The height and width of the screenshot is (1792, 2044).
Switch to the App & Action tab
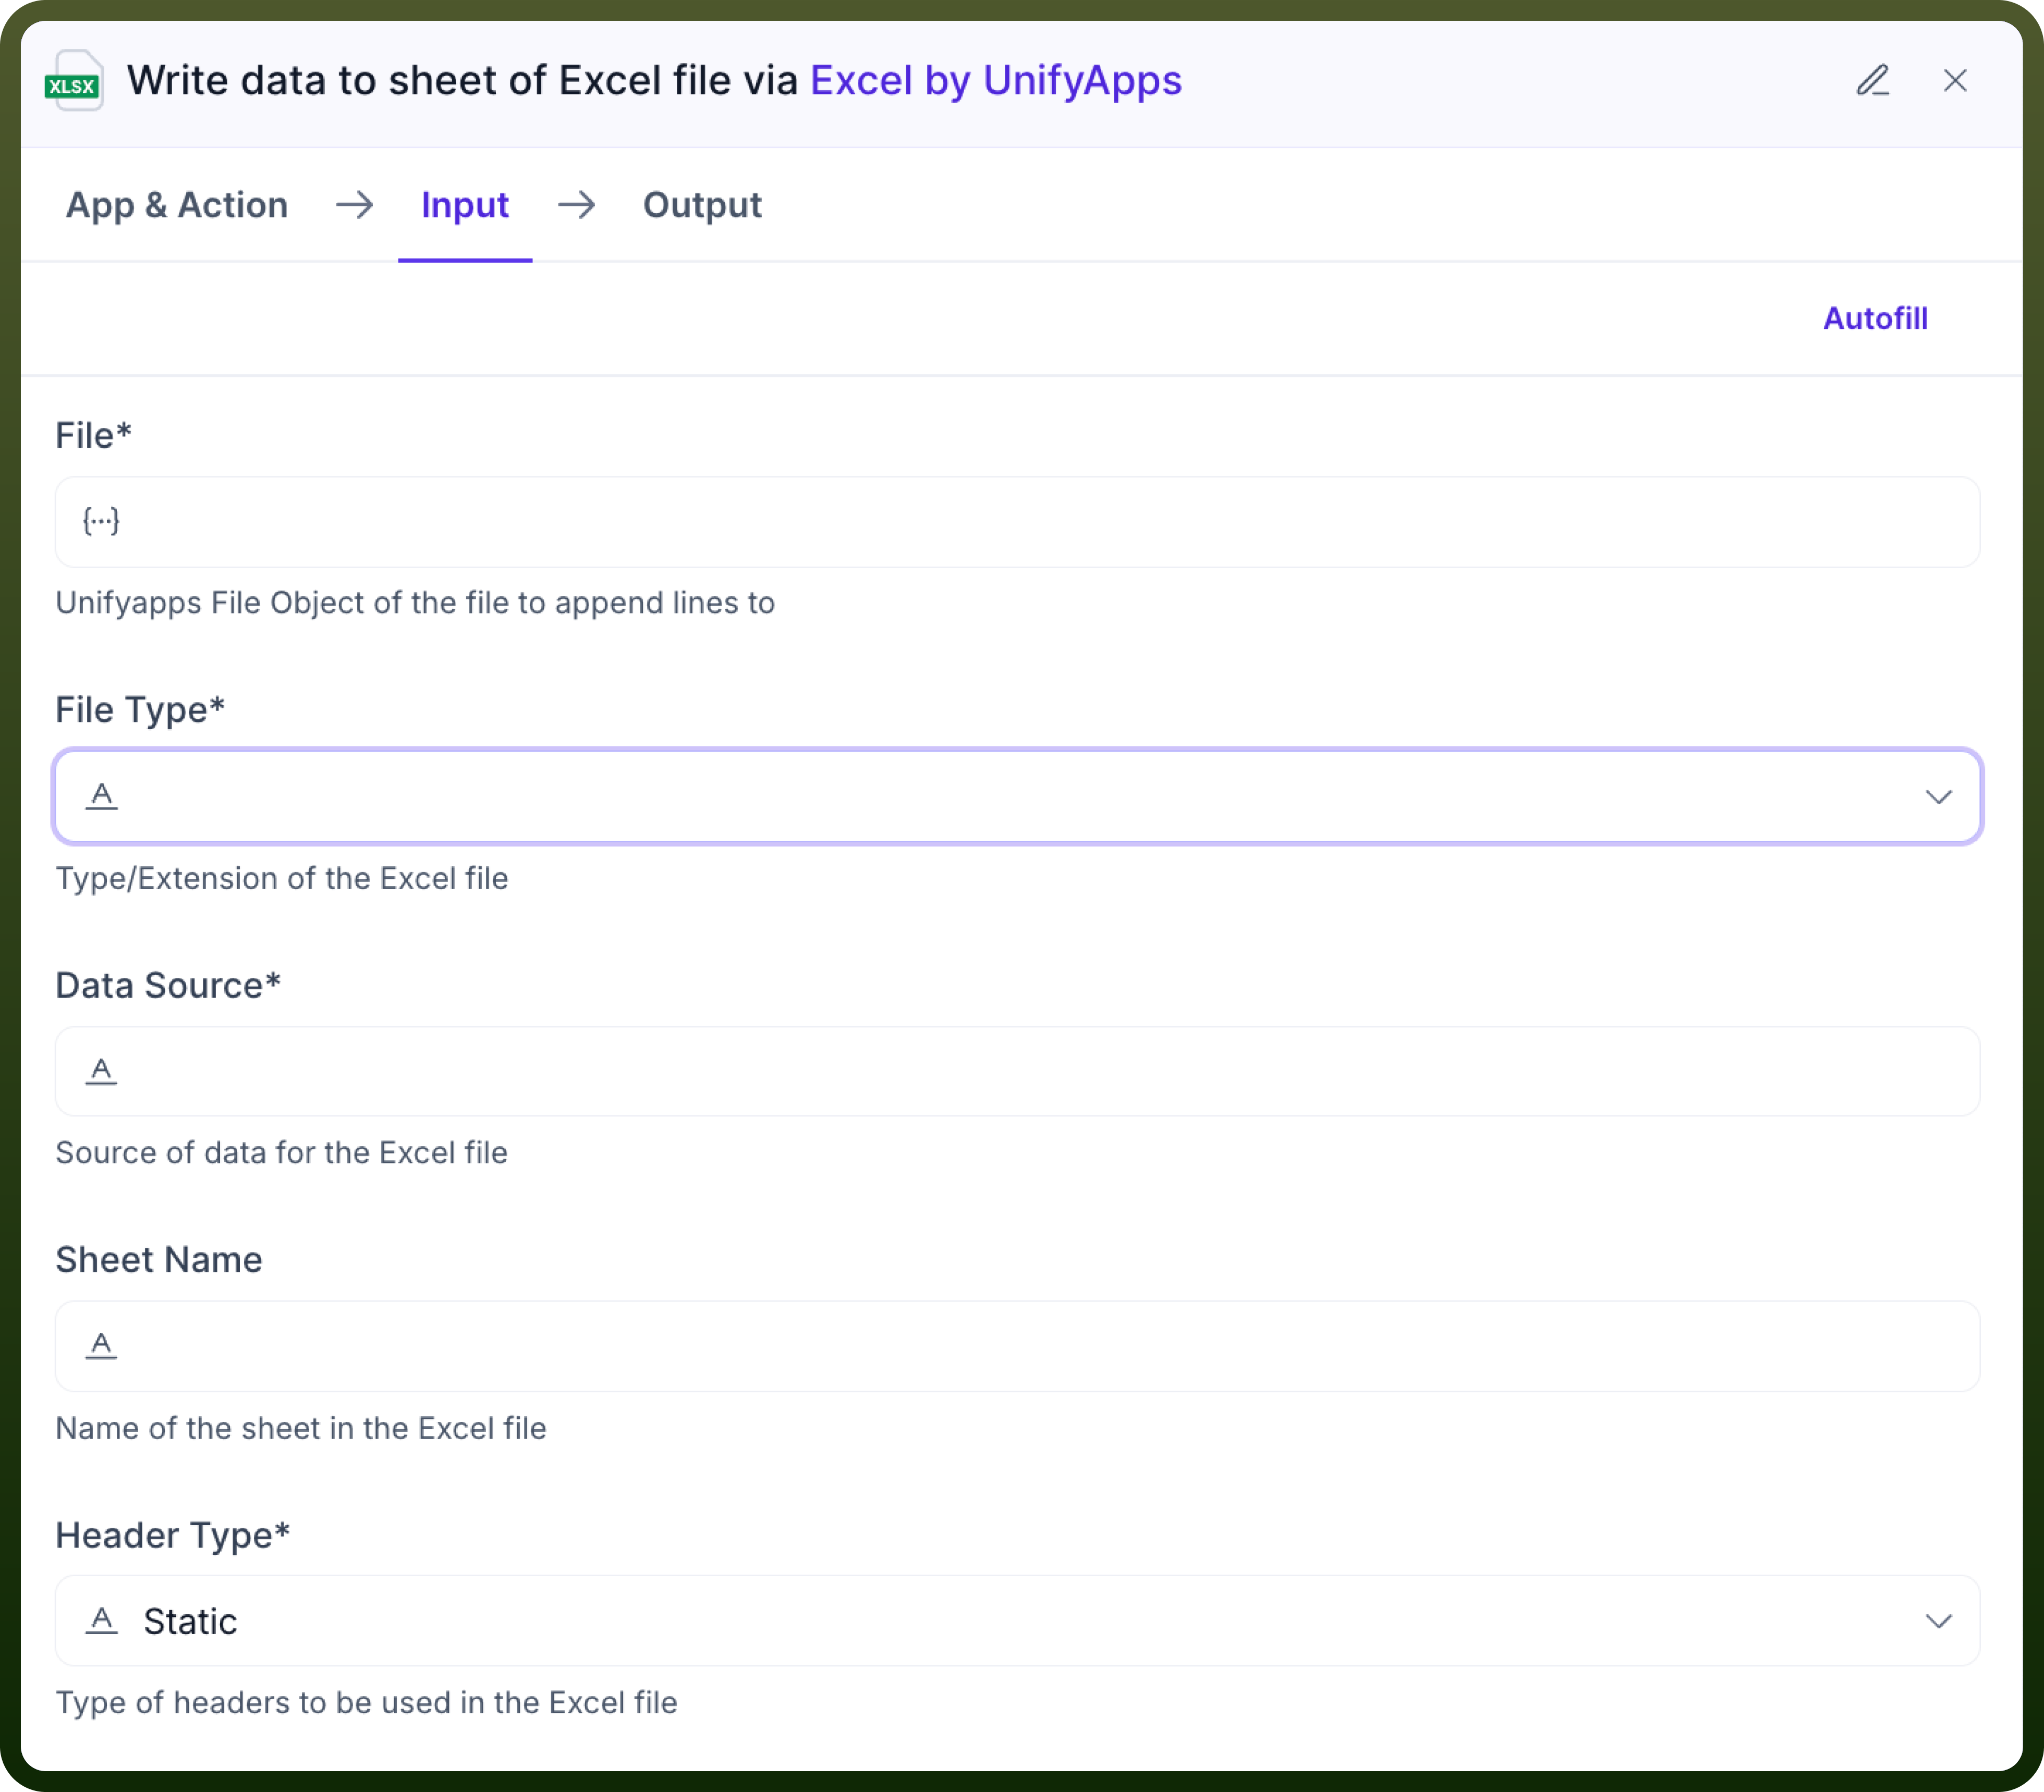pyautogui.click(x=177, y=205)
